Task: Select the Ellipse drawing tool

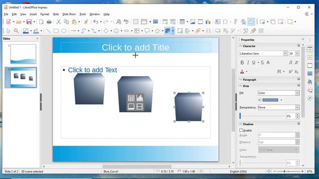Action: click(64, 31)
